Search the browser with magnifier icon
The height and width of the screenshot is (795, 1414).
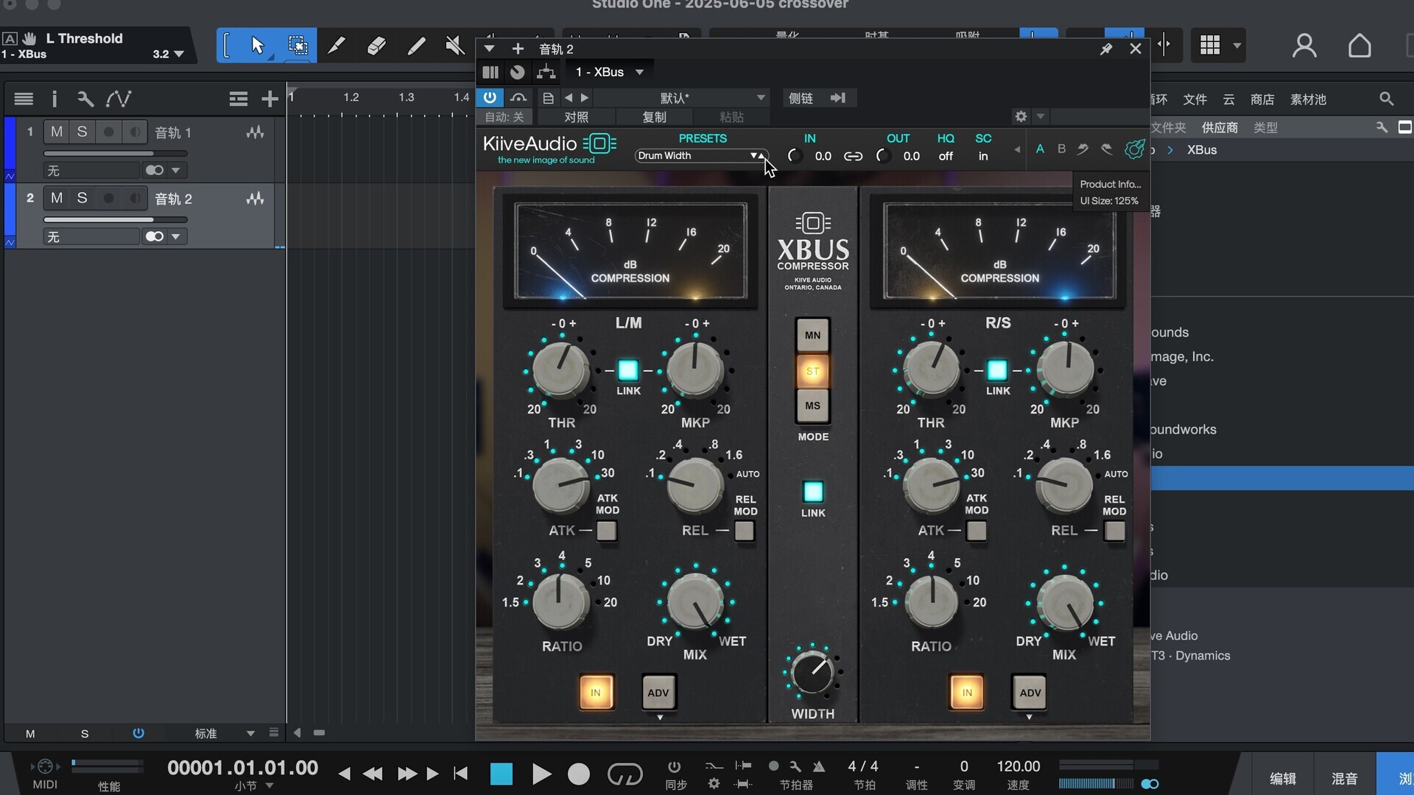click(x=1386, y=99)
